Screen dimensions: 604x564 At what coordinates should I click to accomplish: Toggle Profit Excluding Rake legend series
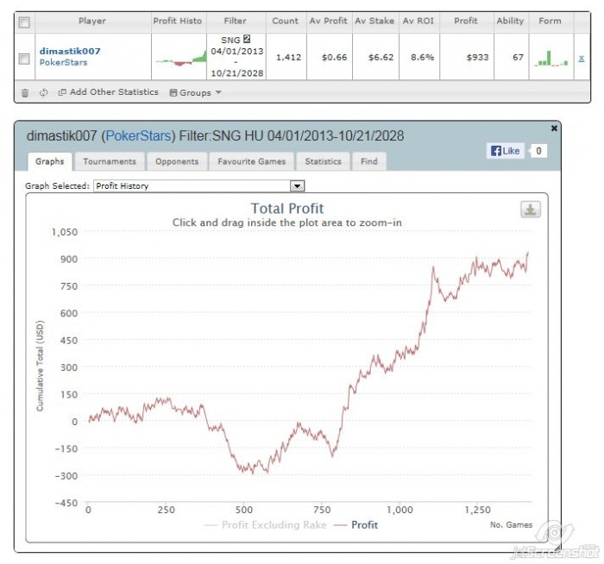coord(266,524)
